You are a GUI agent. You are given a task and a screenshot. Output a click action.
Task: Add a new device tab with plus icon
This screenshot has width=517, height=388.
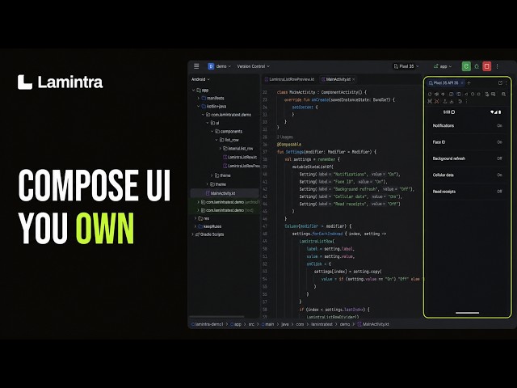(469, 82)
